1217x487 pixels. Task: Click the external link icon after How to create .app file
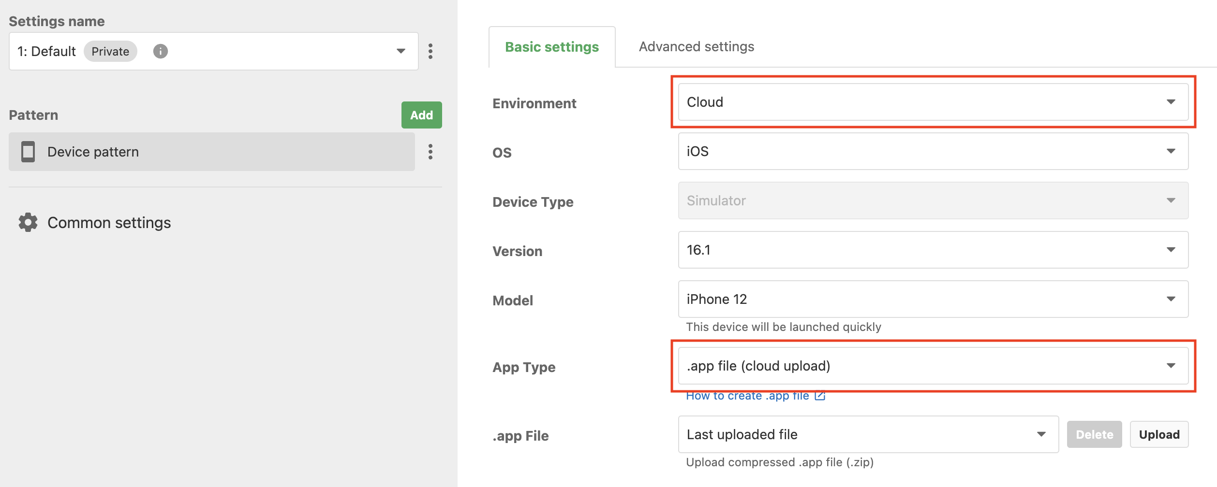(819, 396)
